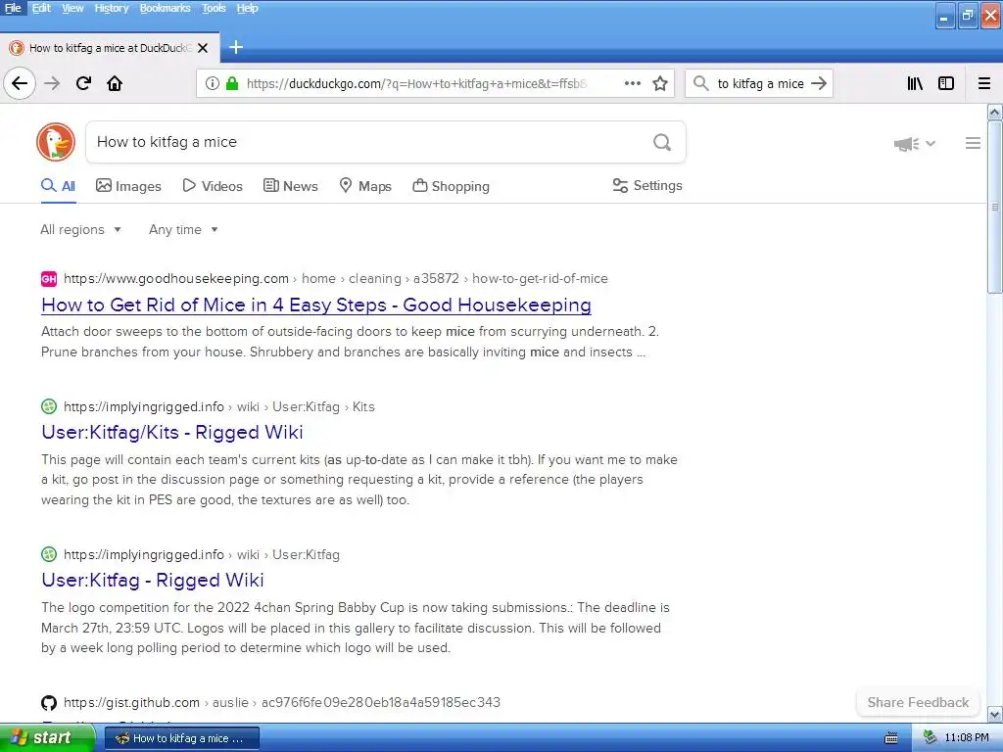
Task: Open the DuckDuckGo megaphone menu
Action: pyautogui.click(x=914, y=144)
